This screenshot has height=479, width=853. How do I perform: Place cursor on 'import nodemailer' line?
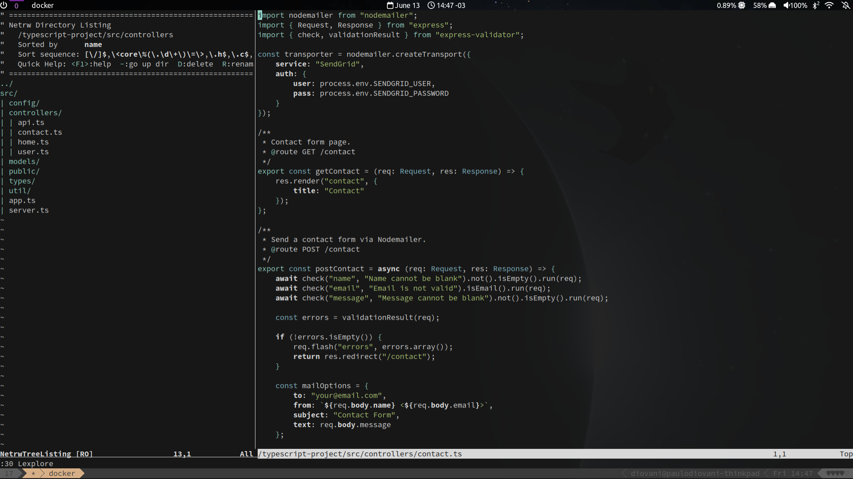[338, 16]
